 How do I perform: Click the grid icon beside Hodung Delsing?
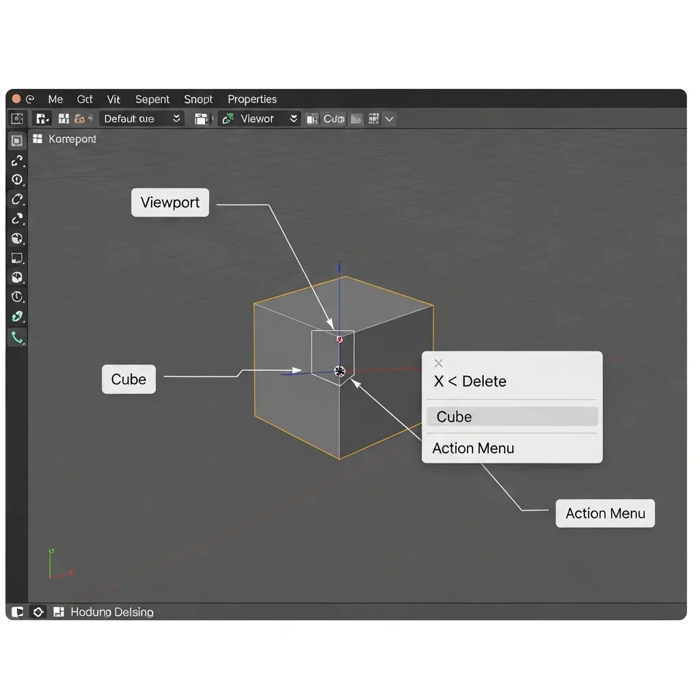[x=59, y=612]
